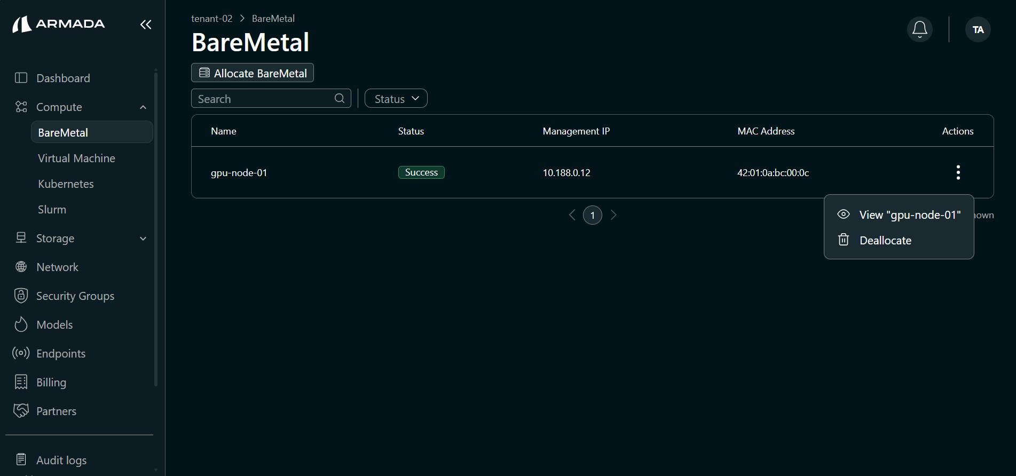Click the Partners handshake icon
Viewport: 1016px width, 476px height.
[21, 410]
